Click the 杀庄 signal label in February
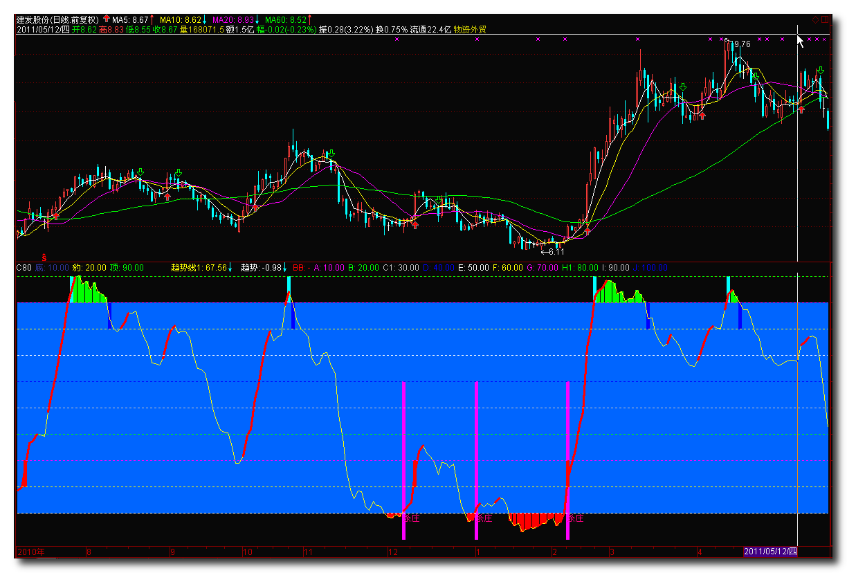The width and height of the screenshot is (847, 573). click(x=576, y=518)
